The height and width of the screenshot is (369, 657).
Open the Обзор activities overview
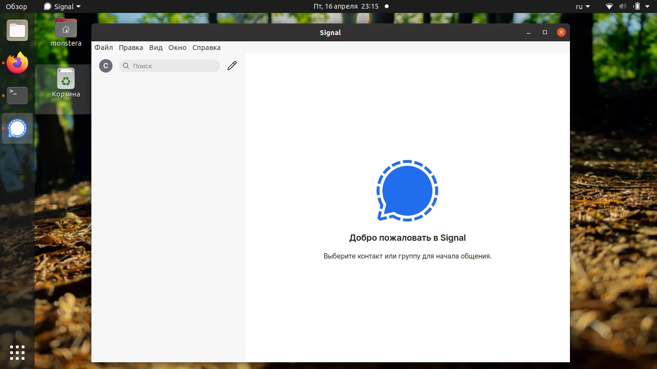[x=16, y=7]
